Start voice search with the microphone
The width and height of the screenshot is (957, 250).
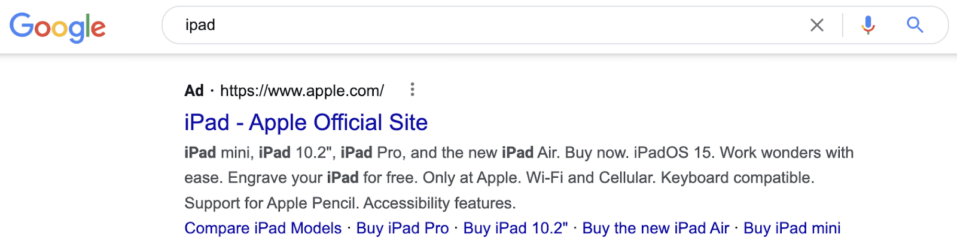pyautogui.click(x=868, y=25)
